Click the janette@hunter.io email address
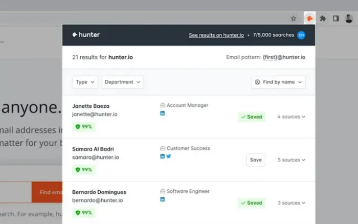 pos(95,114)
